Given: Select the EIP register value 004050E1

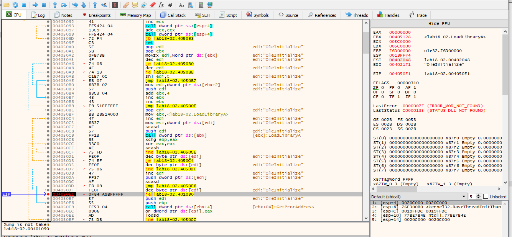Looking at the screenshot, I should (400, 74).
